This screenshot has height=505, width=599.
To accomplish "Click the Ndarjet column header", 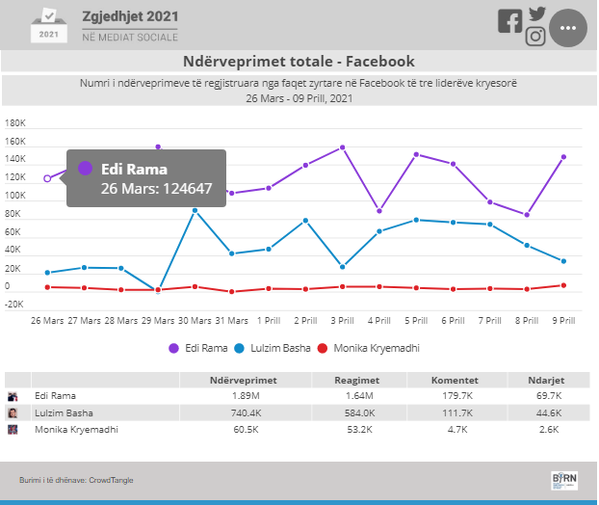I will point(546,381).
